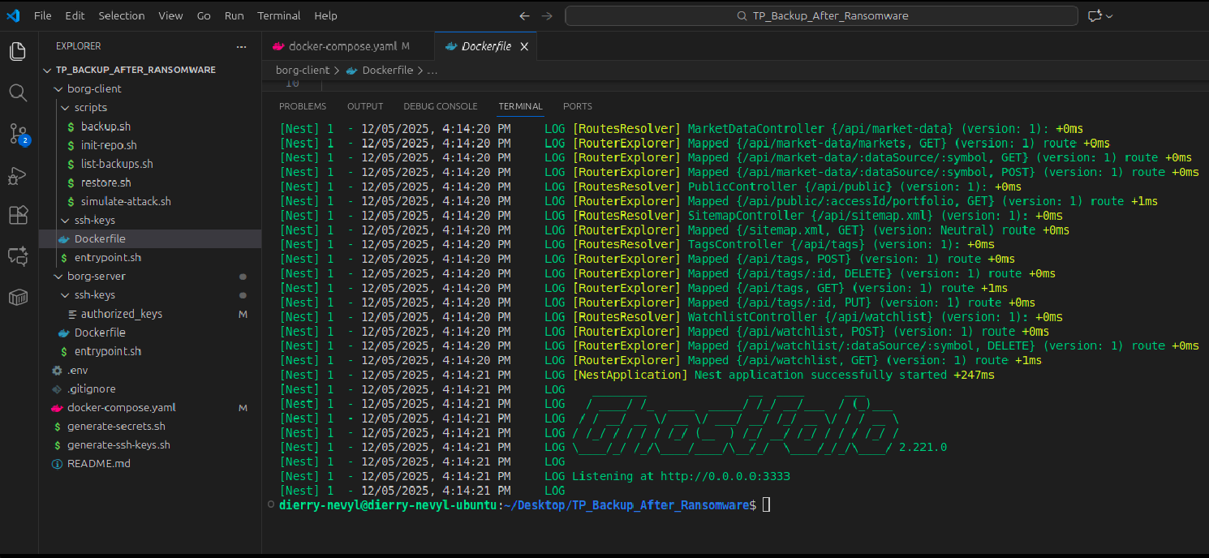Open the Search view in the activity bar
Image resolution: width=1209 pixels, height=558 pixels.
pyautogui.click(x=18, y=92)
